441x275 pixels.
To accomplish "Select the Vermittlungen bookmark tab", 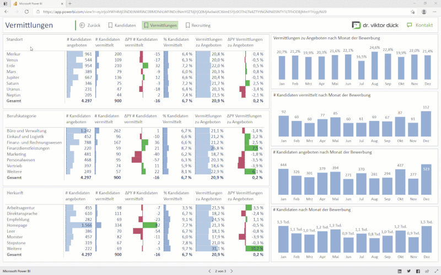I will coord(160,25).
